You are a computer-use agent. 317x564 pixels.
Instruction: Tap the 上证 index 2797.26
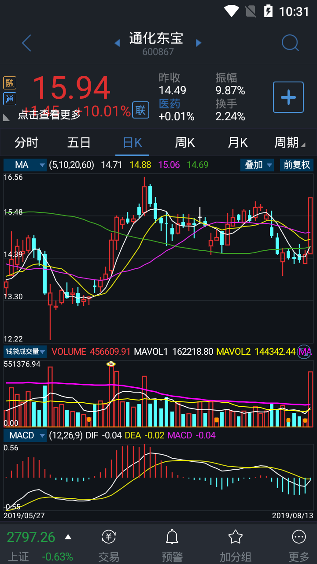[x=31, y=537]
